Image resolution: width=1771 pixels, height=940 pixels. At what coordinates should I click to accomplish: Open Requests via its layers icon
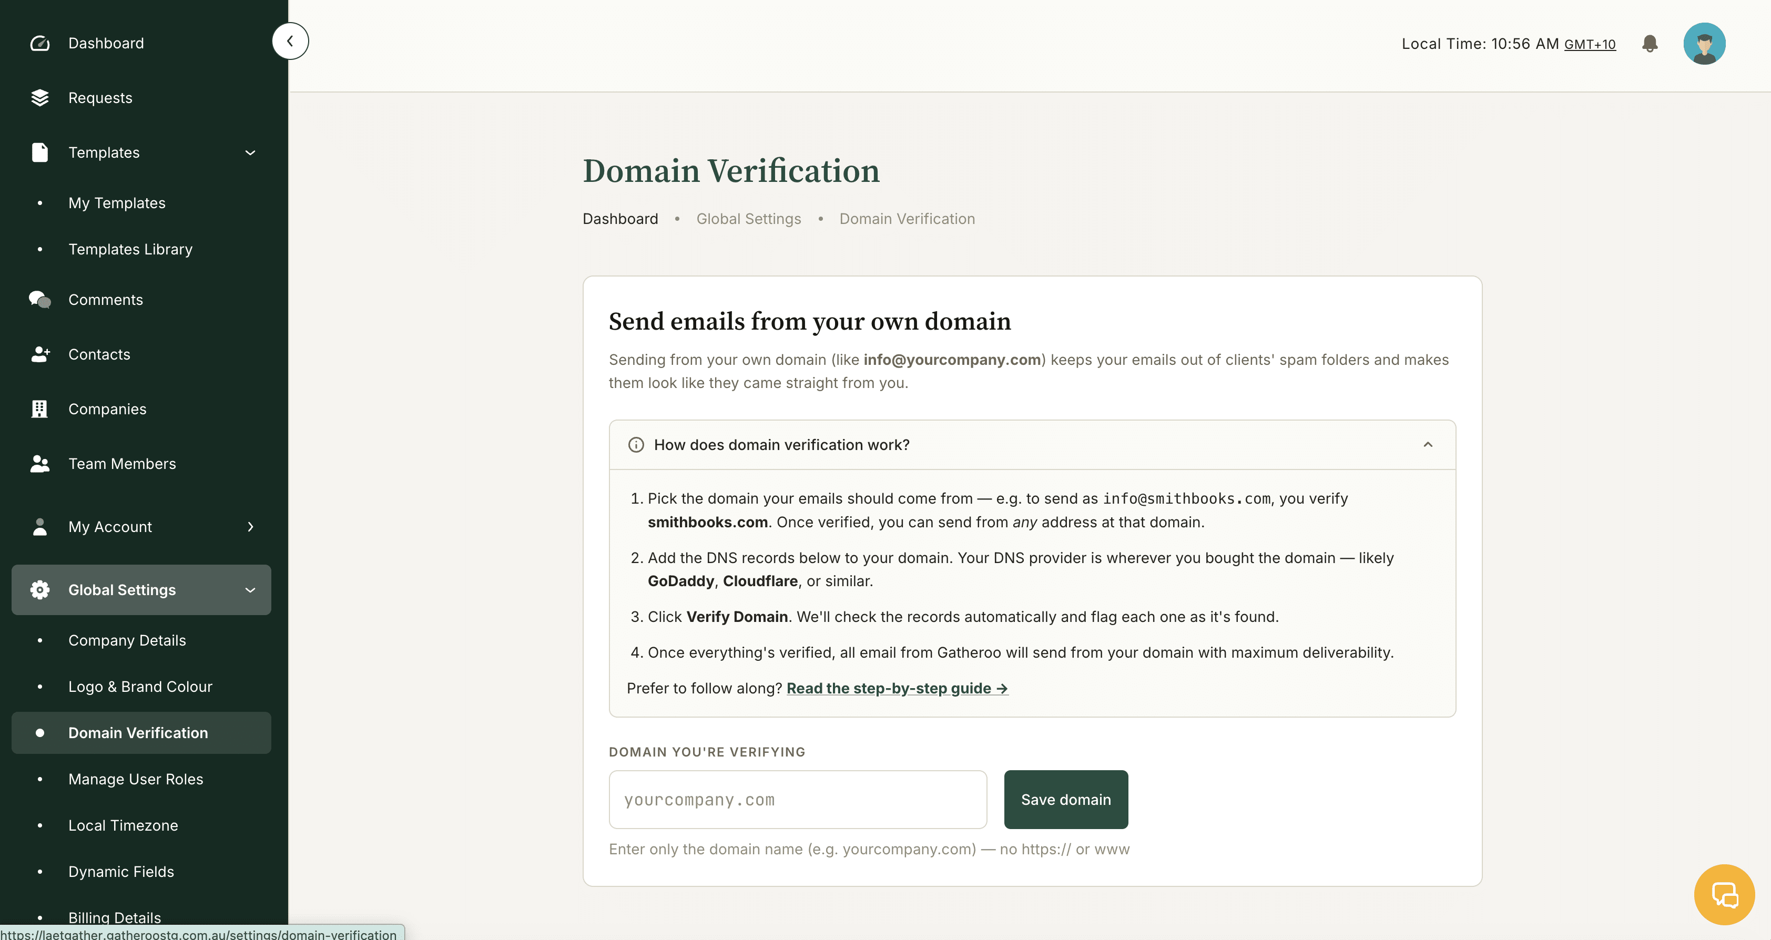click(x=40, y=98)
